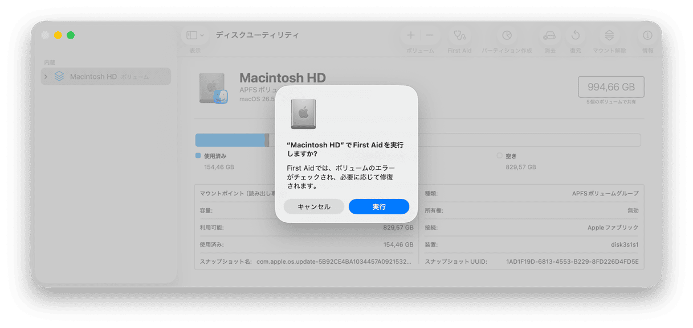Click the 利用可能 829,57 GB table value
This screenshot has width=693, height=328.
click(x=398, y=227)
